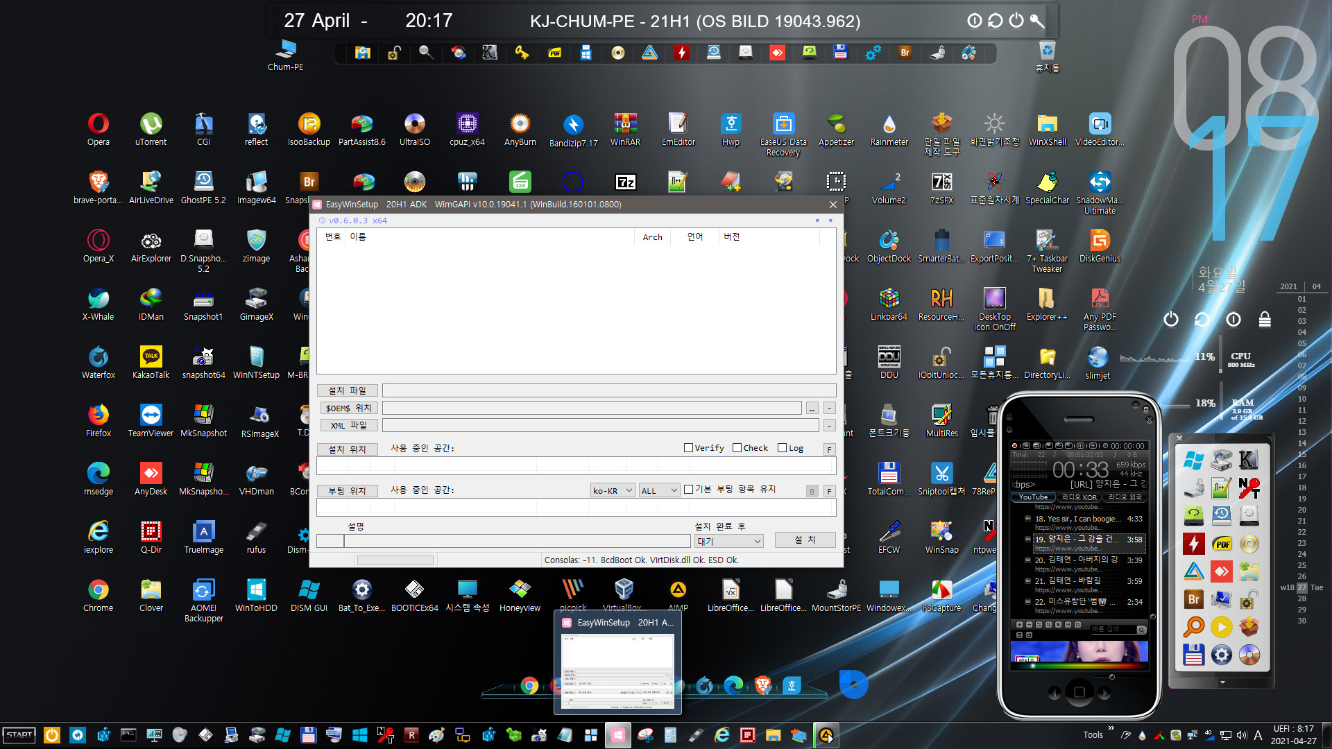Click the 설치 위치 button
Viewport: 1332px width, 749px height.
[347, 449]
